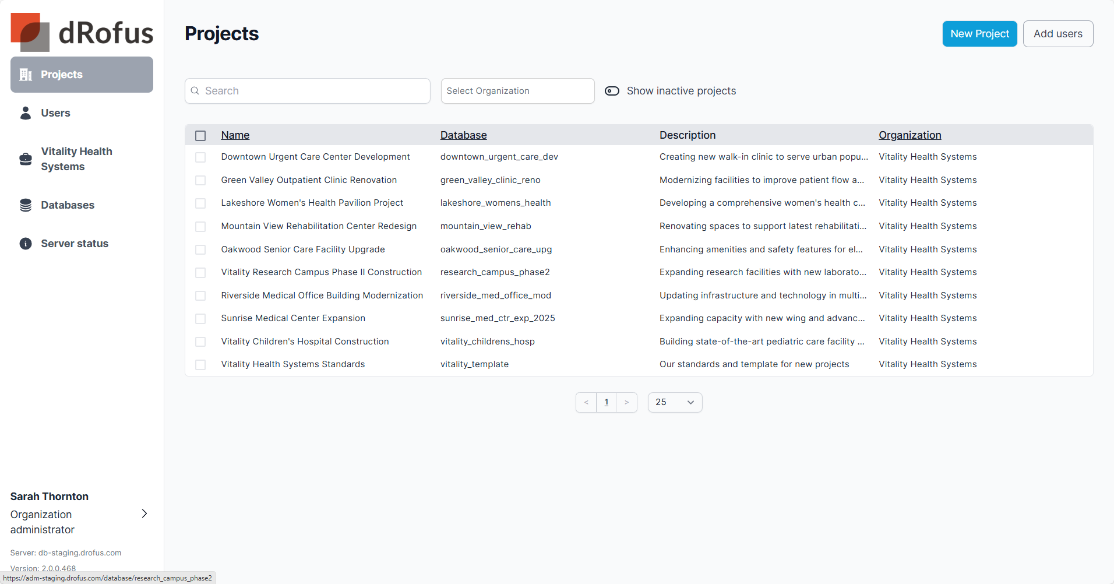Screen dimensions: 1114x584
Task: Sort table by Database column header
Action: click(x=463, y=135)
